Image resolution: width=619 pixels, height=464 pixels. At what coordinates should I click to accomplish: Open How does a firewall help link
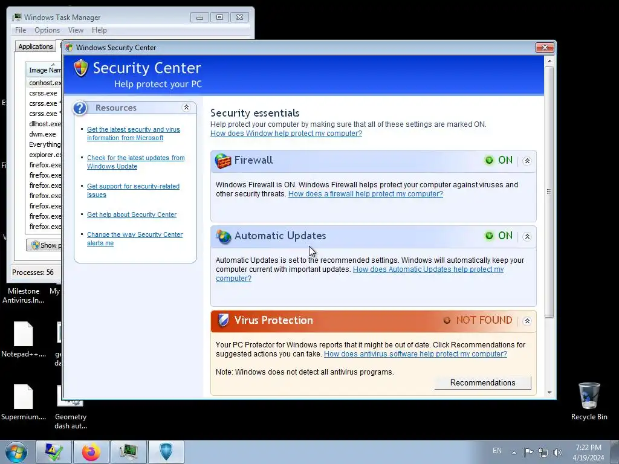(366, 194)
